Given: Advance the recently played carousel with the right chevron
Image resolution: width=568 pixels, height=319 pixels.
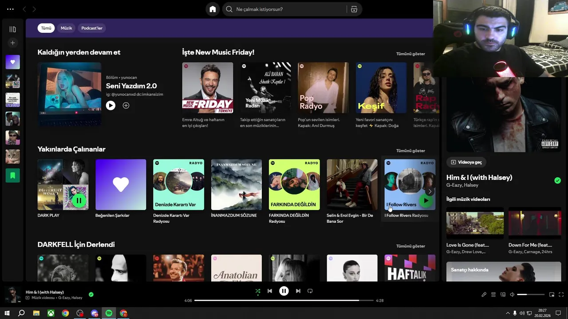Looking at the screenshot, I should (x=430, y=191).
